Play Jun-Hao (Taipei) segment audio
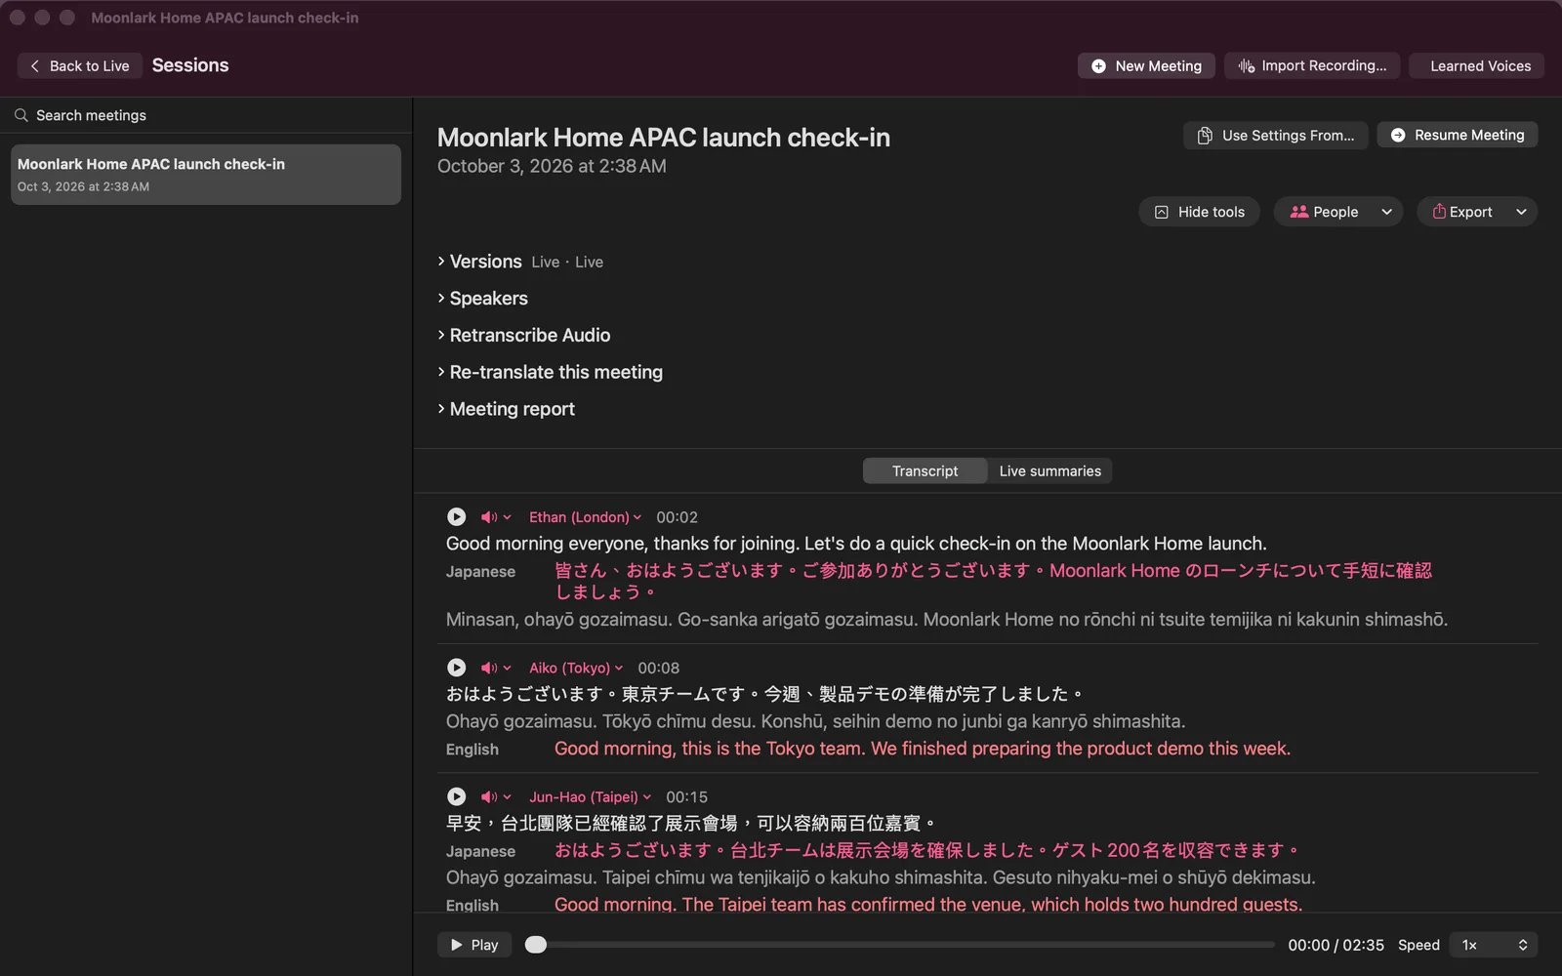This screenshot has width=1562, height=976. pos(456,796)
